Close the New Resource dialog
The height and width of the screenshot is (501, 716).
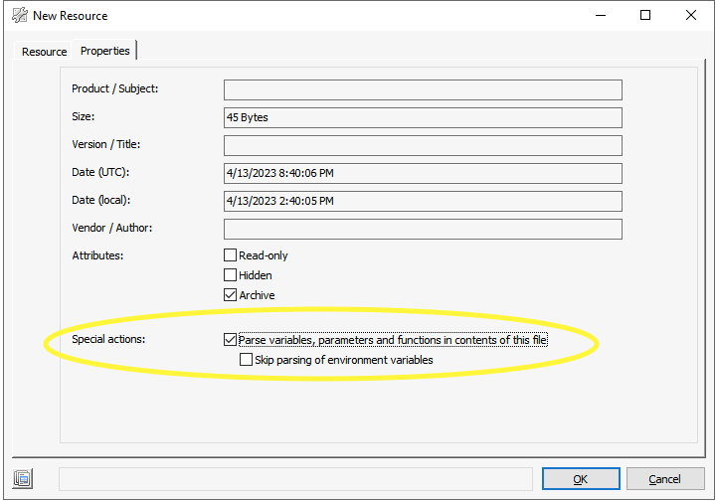pos(691,16)
